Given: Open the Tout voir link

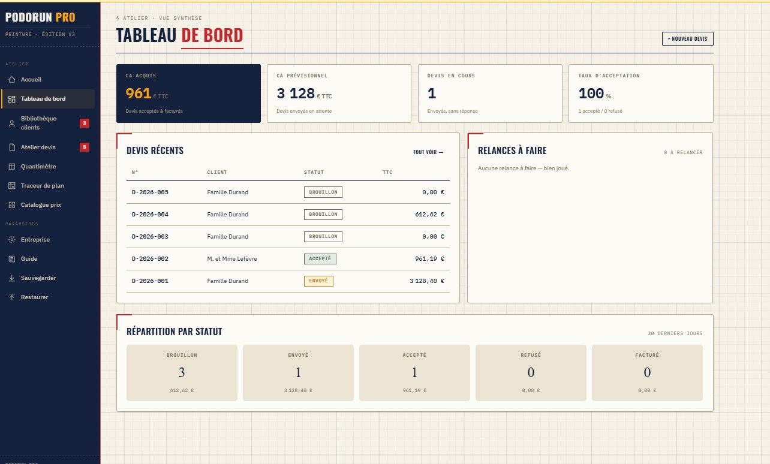Looking at the screenshot, I should click(428, 152).
